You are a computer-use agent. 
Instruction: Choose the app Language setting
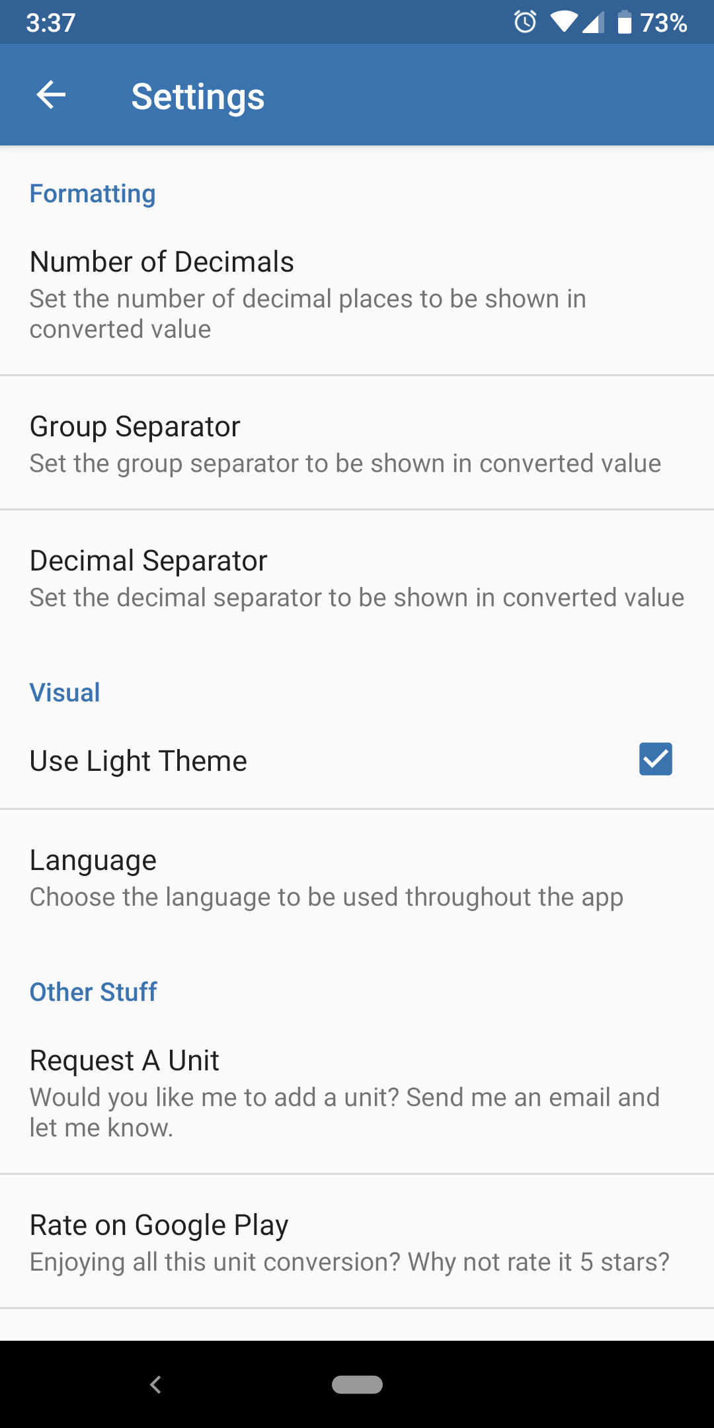pos(357,877)
